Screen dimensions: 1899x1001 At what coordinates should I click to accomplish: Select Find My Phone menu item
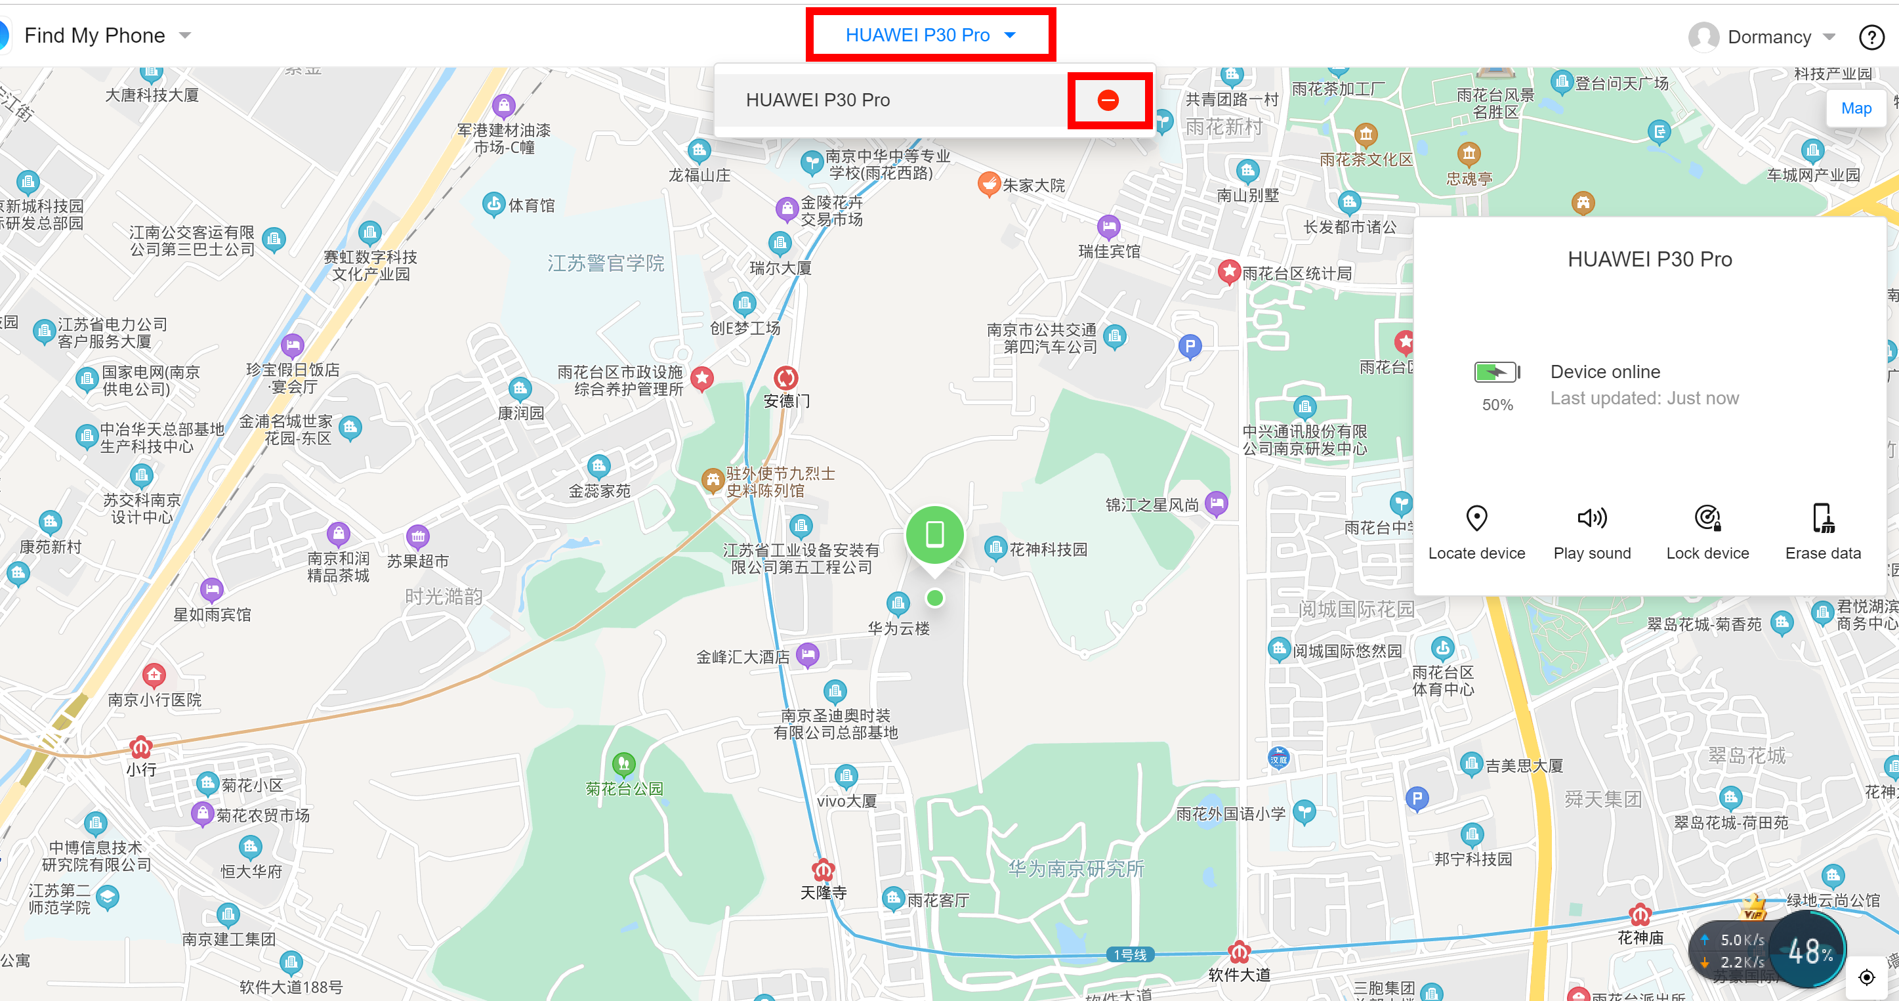(x=100, y=35)
